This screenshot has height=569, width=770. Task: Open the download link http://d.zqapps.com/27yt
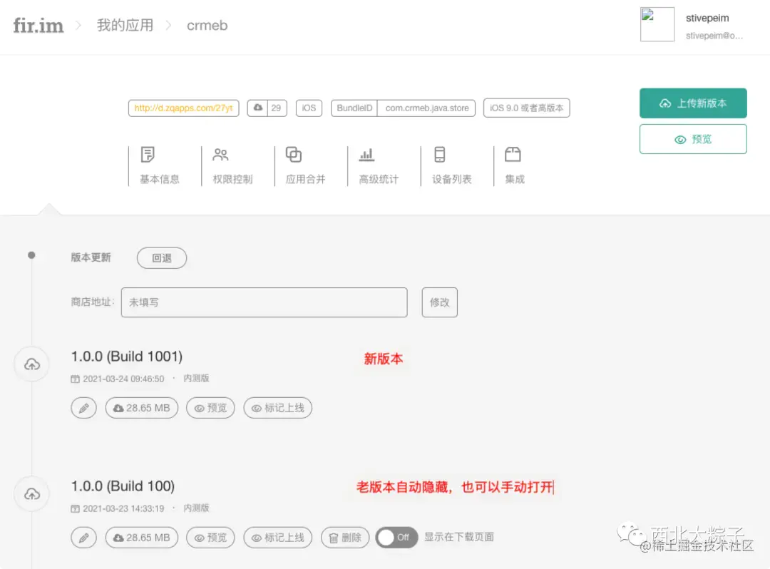pyautogui.click(x=184, y=108)
